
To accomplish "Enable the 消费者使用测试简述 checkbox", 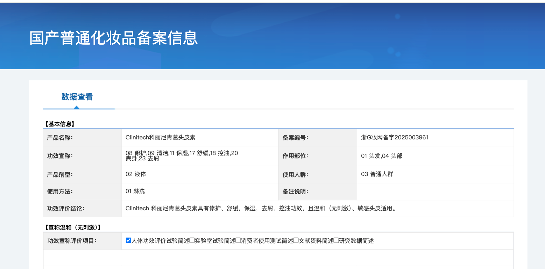I will pyautogui.click(x=238, y=240).
